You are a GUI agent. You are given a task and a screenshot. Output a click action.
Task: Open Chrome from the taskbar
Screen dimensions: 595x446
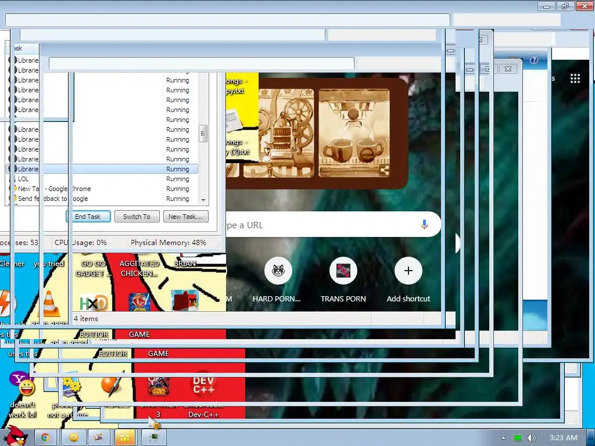(45, 438)
